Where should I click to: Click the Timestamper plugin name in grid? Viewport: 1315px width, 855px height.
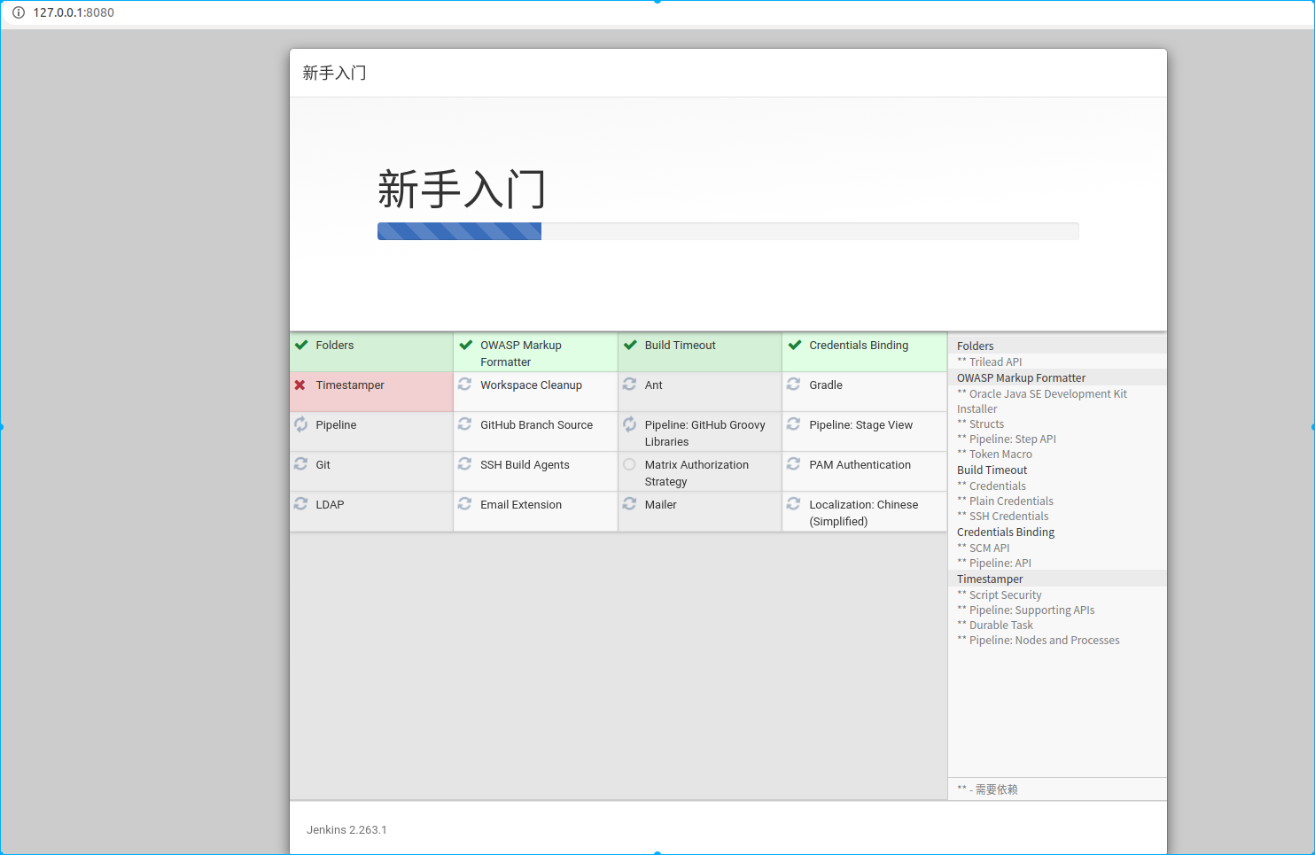point(350,385)
